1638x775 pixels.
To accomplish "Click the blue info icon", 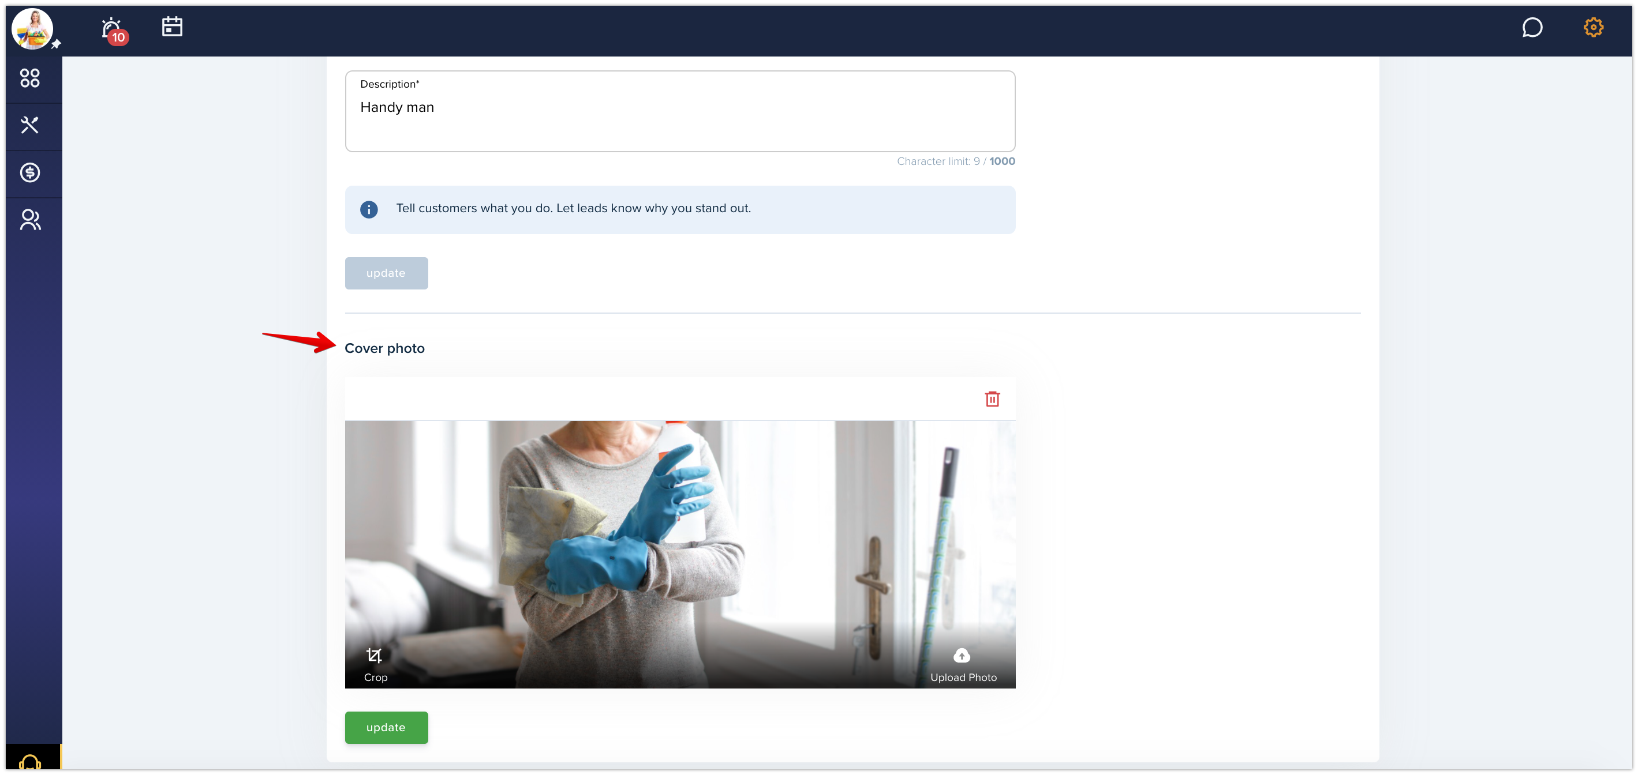I will [369, 210].
